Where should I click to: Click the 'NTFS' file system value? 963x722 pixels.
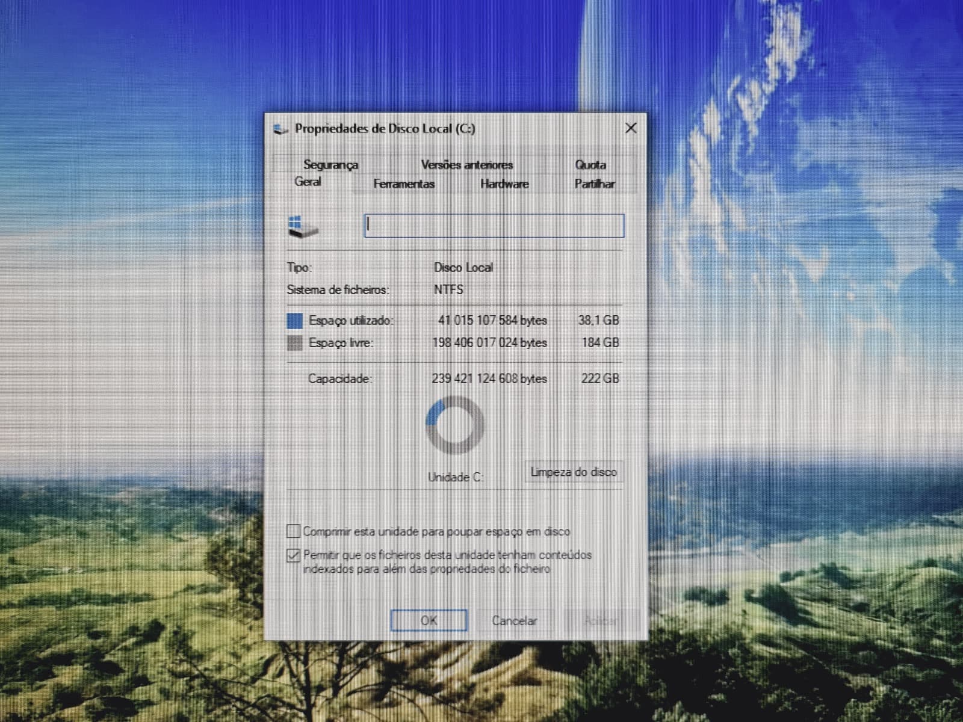pos(448,289)
